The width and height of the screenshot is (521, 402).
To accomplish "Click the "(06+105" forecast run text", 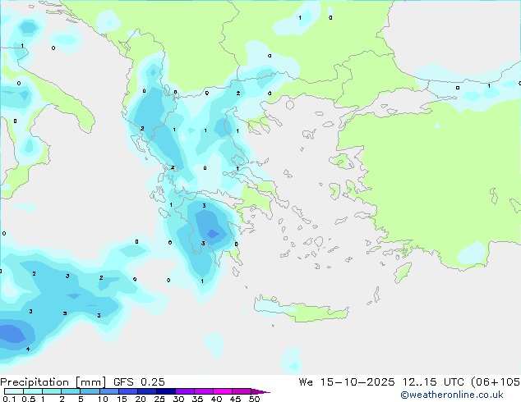I will point(496,382).
